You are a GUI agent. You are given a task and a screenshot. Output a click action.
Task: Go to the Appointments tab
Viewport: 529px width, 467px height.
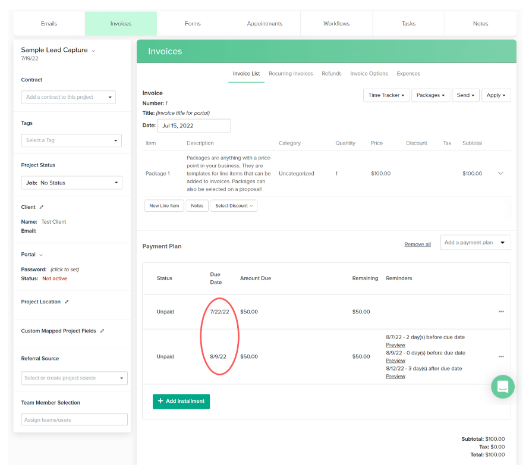[264, 24]
